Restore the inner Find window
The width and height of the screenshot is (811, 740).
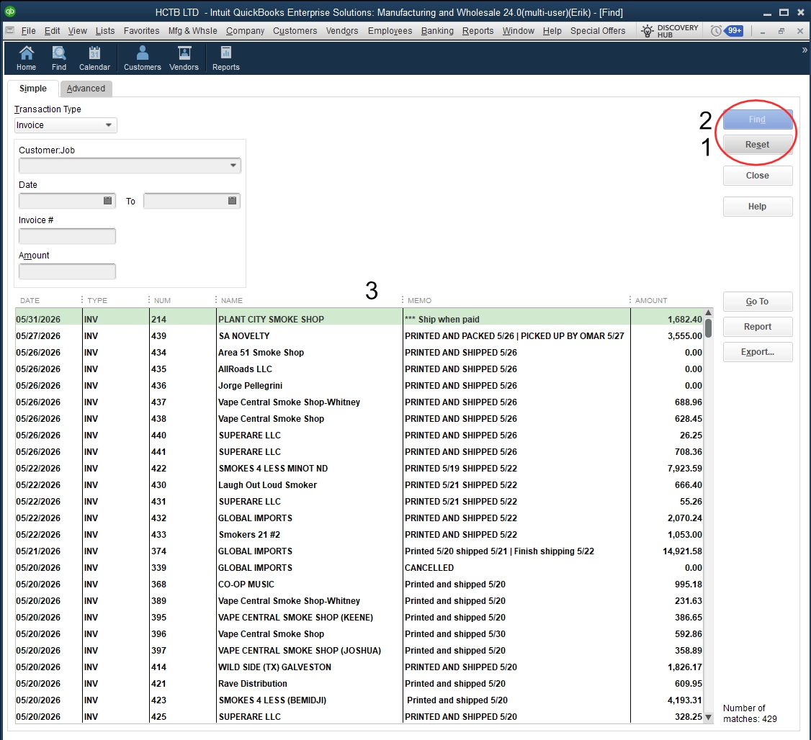(x=781, y=31)
